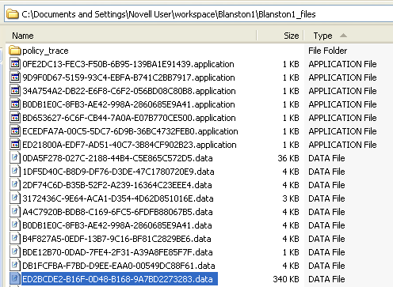Click icon of B0DB1E0C application file

coord(15,104)
